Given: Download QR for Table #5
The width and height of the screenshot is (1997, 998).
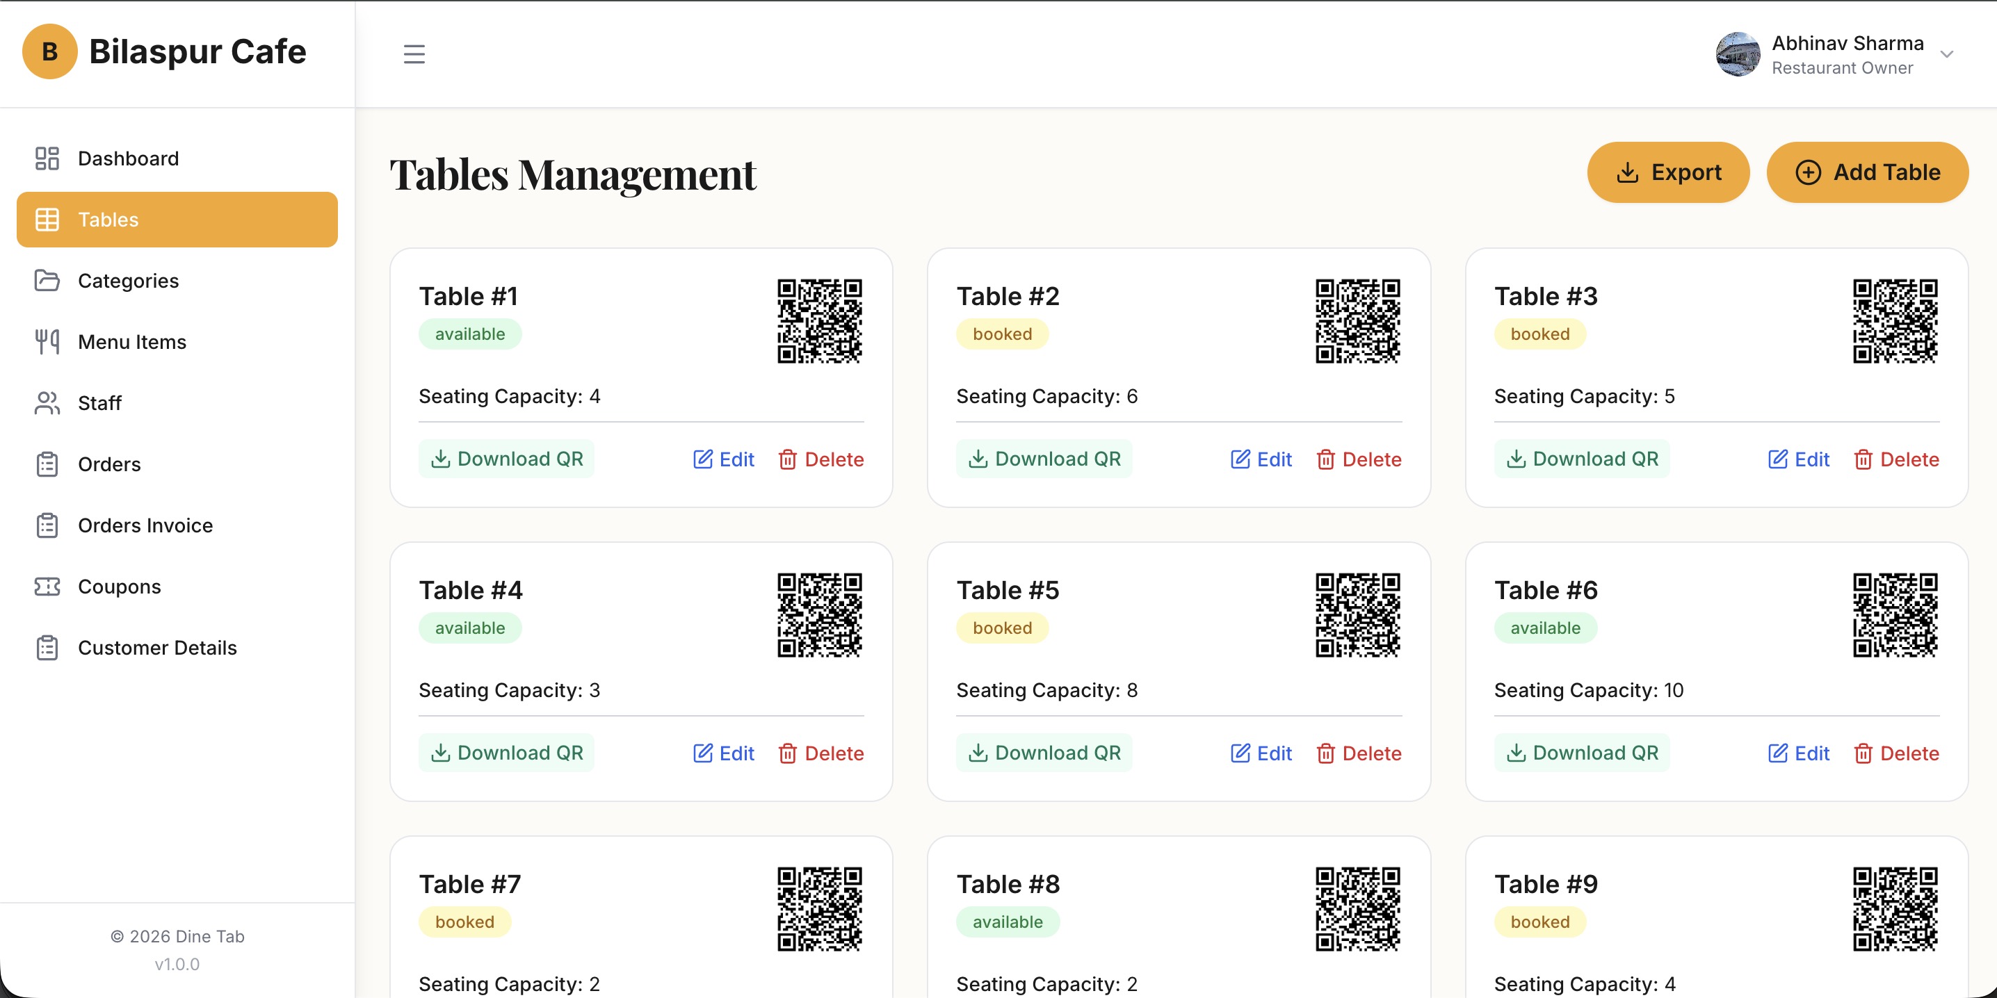Looking at the screenshot, I should click(x=1044, y=753).
